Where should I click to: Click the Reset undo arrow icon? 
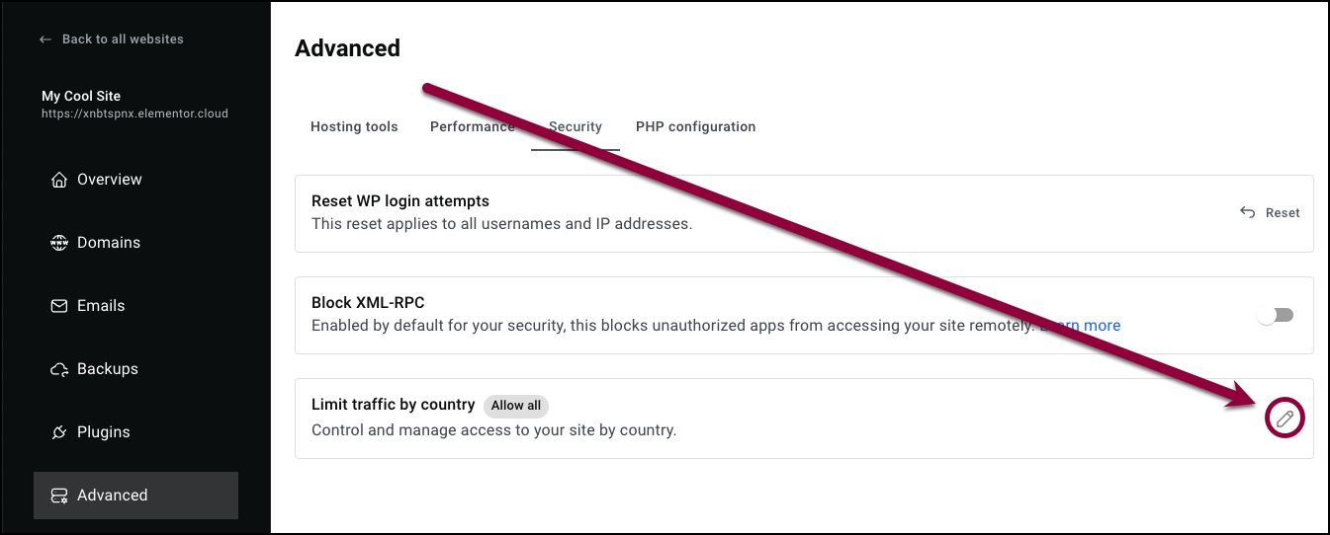tap(1247, 212)
